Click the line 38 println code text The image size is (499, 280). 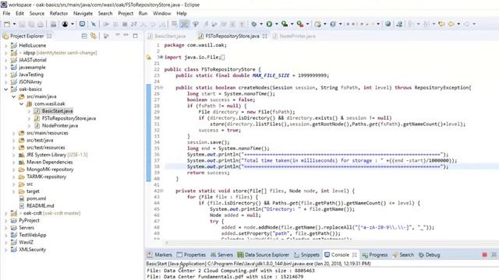coord(317,166)
